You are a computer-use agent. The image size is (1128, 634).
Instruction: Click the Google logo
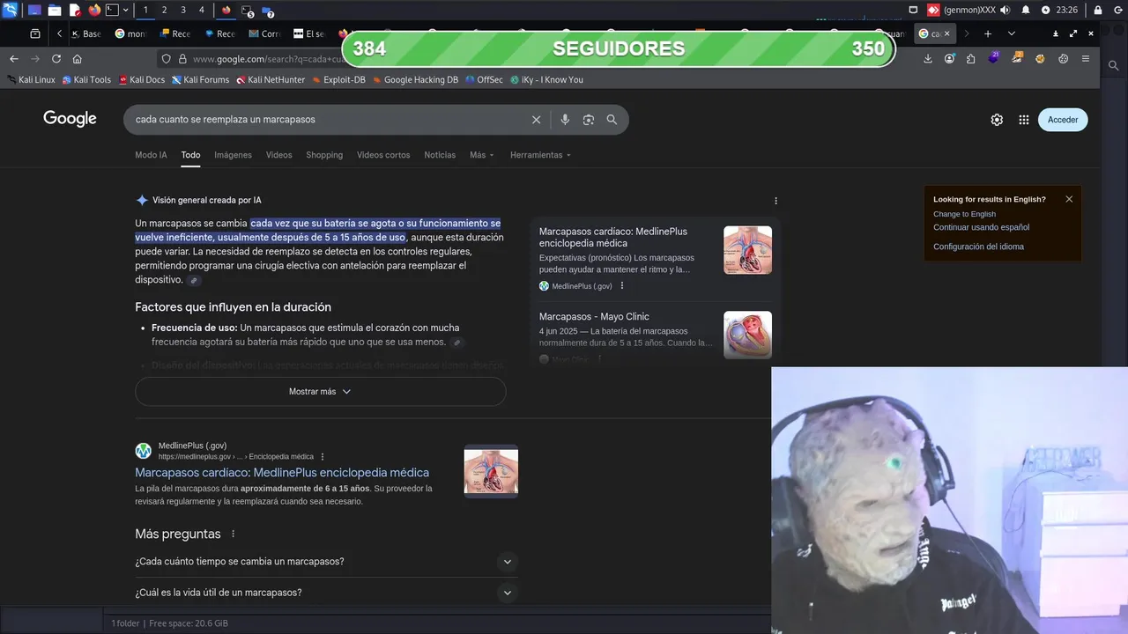(70, 119)
